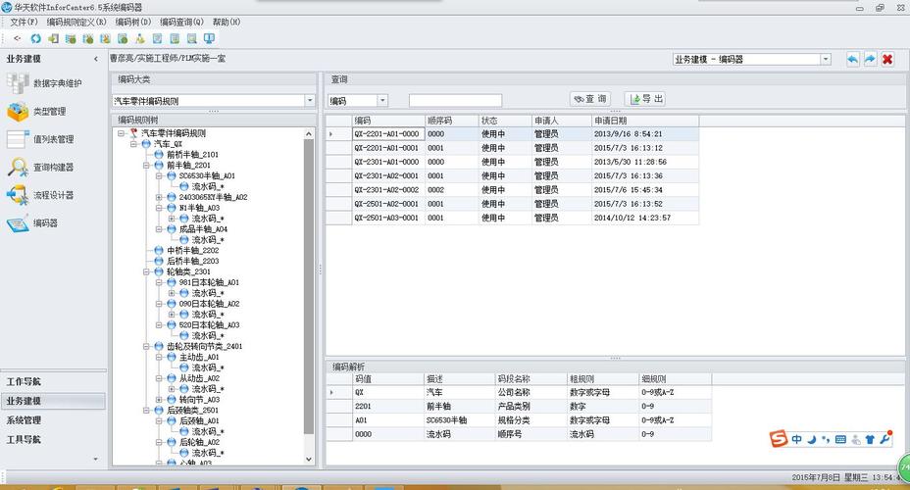
Task: Select tree node 前桥半轴_2101
Action: coord(192,155)
